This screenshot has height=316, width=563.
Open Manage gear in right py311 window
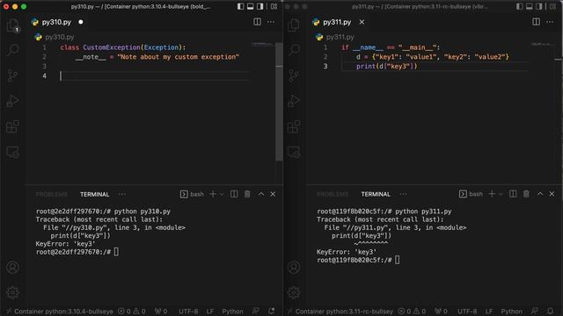(x=294, y=292)
